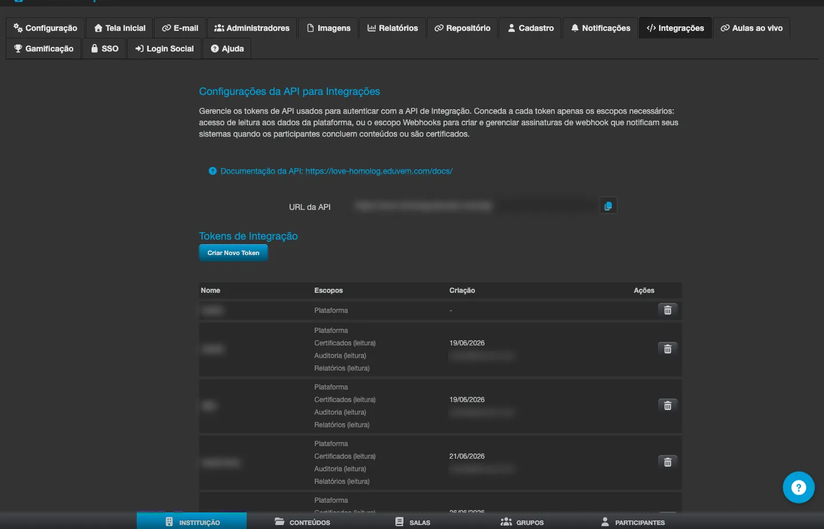
Task: Open Salas in the bottom bar
Action: pos(413,522)
